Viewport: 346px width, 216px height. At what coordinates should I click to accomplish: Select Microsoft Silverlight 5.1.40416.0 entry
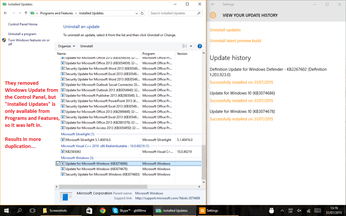pyautogui.click(x=128, y=140)
